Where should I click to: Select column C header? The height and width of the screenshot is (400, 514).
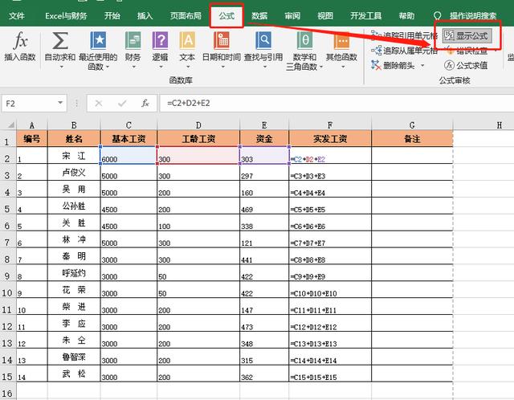tap(128, 125)
